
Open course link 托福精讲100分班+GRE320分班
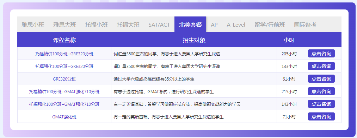(x=64, y=54)
